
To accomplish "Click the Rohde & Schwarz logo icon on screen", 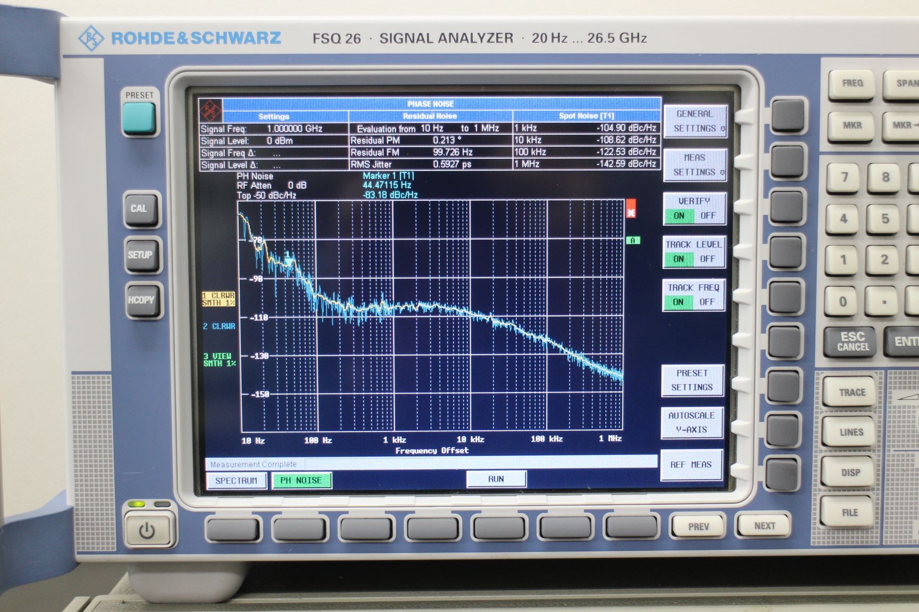I will [x=210, y=110].
